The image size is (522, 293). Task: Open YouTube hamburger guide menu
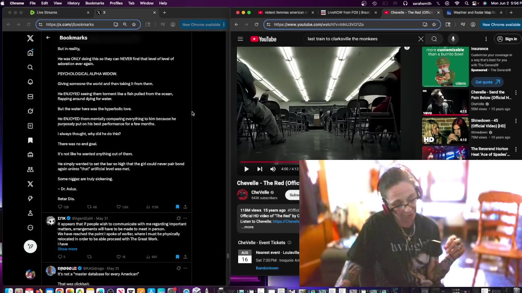coord(240,39)
